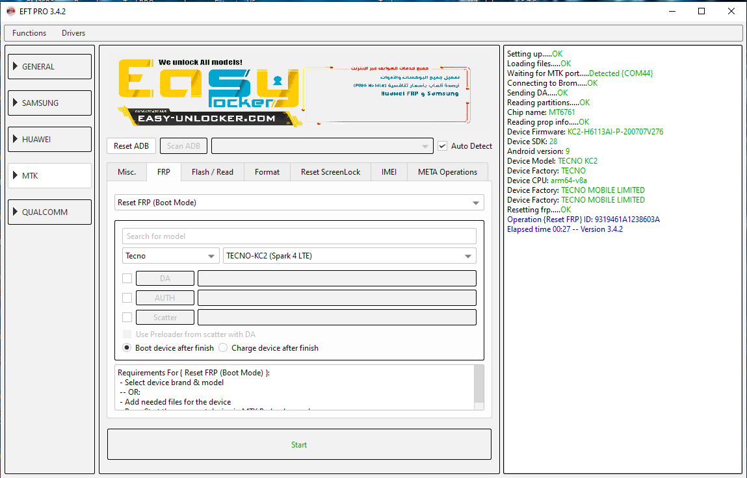
Task: Click the Search for model field
Action: coord(299,236)
